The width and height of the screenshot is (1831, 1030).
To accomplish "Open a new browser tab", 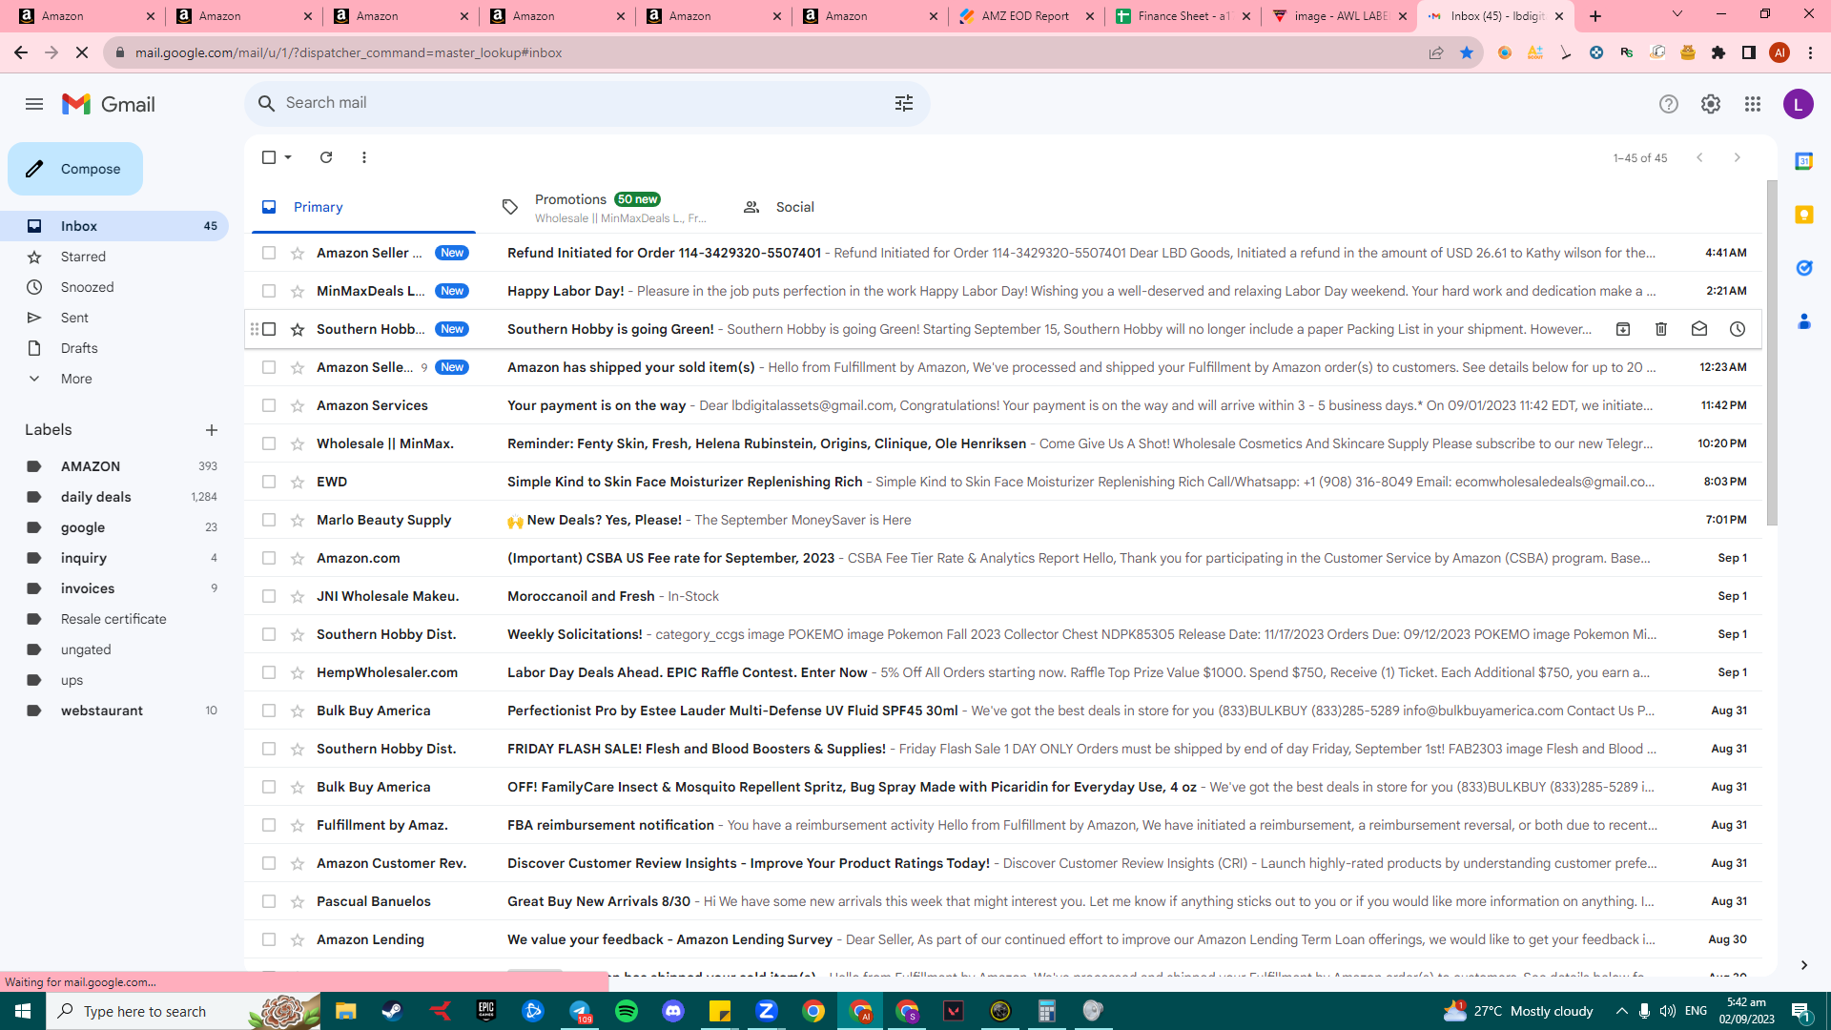I will [x=1595, y=16].
